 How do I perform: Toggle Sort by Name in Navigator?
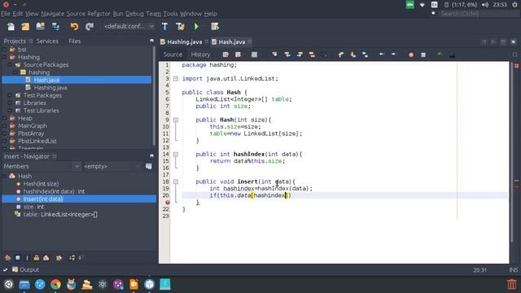click(x=72, y=257)
